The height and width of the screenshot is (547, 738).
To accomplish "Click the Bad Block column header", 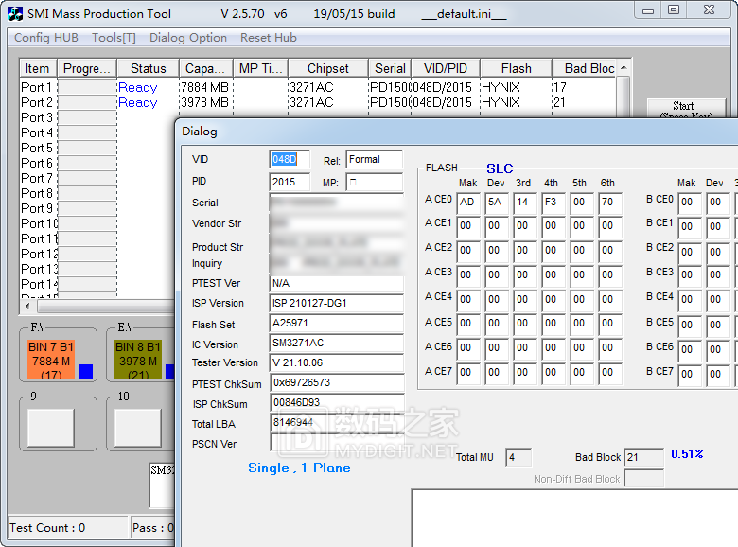I will (x=584, y=68).
